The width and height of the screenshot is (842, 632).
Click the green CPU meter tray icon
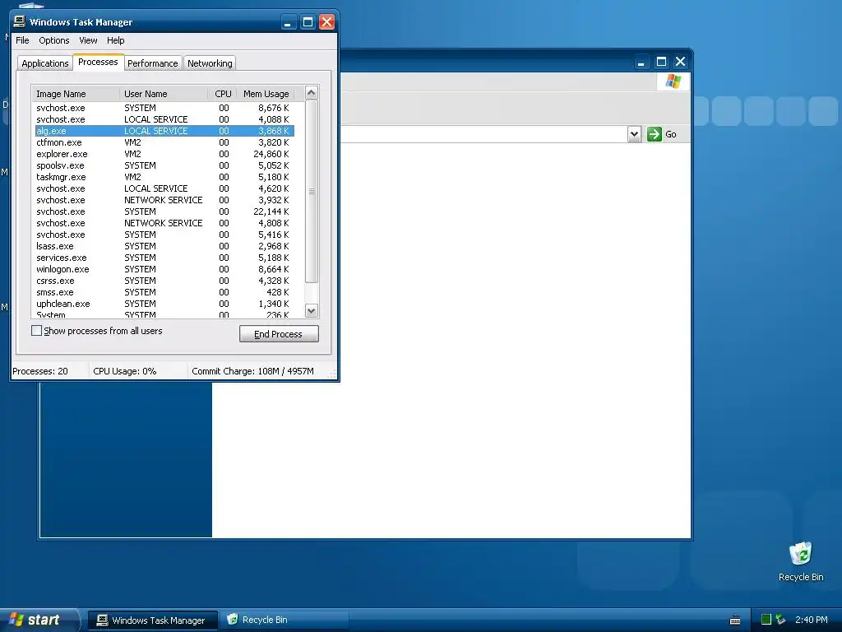pyautogui.click(x=766, y=620)
